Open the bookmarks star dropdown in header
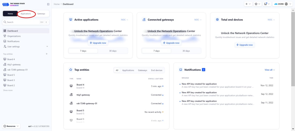The image size is (295, 131). coord(257,4)
